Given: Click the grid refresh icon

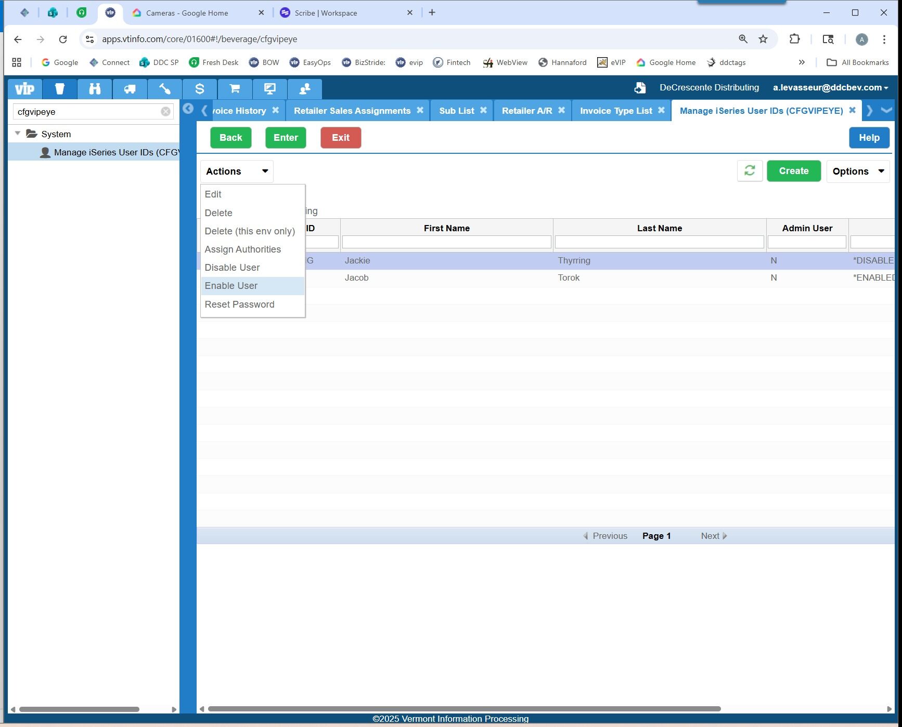Looking at the screenshot, I should (x=750, y=171).
